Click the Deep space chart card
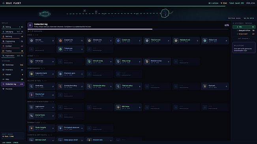 (71, 140)
